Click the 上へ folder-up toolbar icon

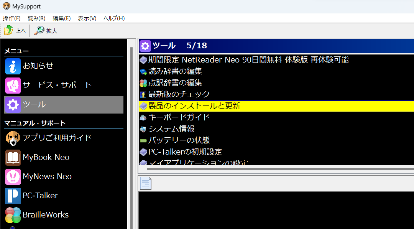point(8,30)
